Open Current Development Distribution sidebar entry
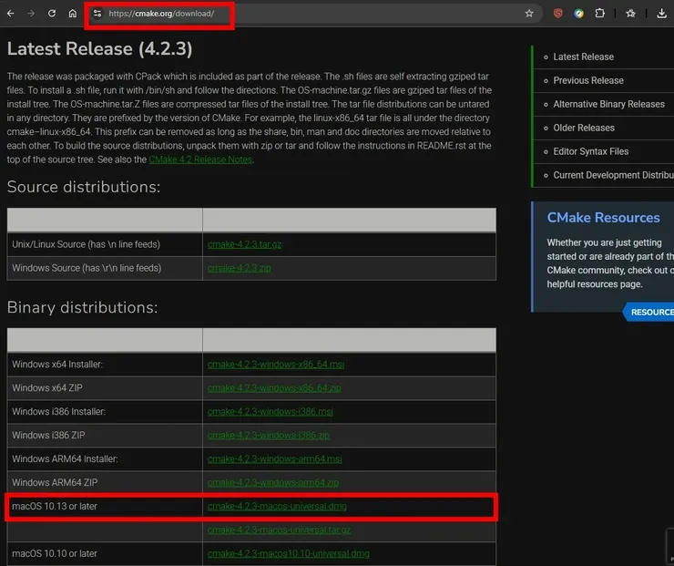 [x=613, y=175]
